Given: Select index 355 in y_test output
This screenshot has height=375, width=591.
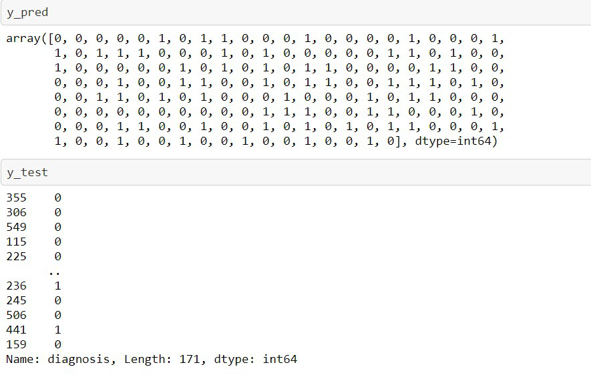Looking at the screenshot, I should 16,198.
